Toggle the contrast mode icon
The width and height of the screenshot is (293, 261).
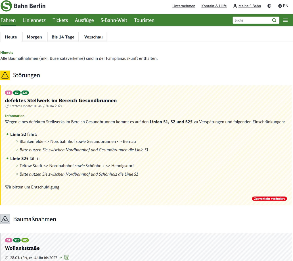269,6
